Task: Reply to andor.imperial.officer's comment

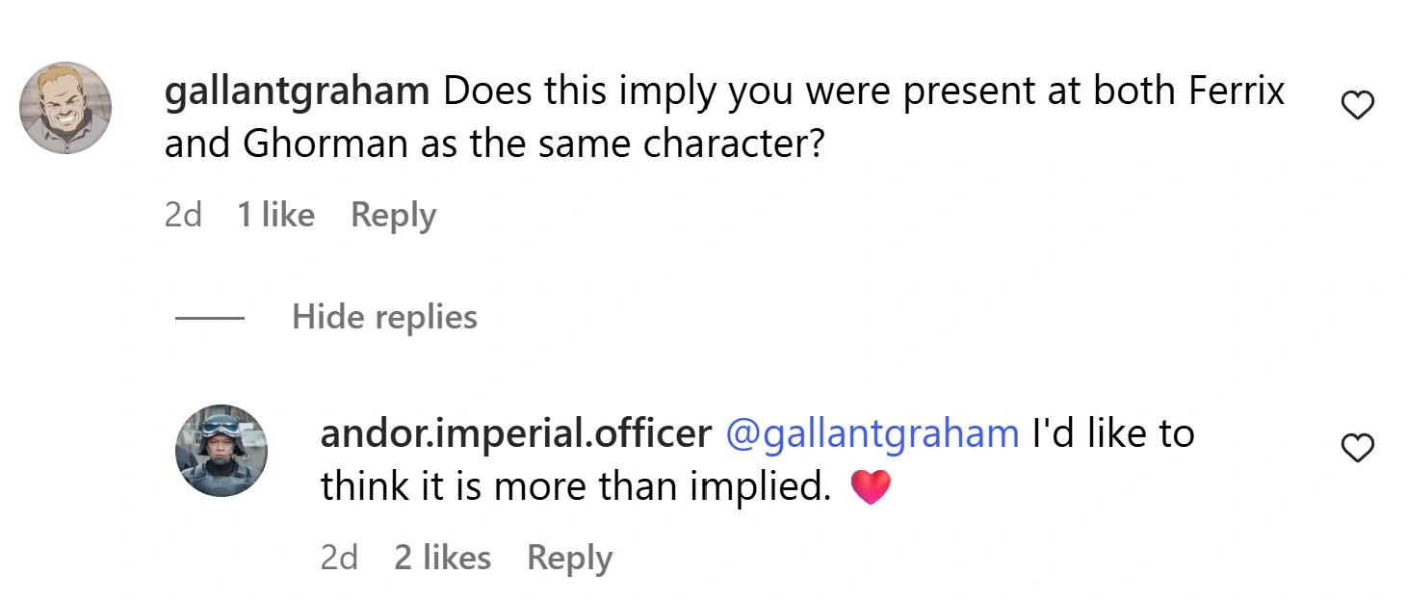Action: pos(569,558)
